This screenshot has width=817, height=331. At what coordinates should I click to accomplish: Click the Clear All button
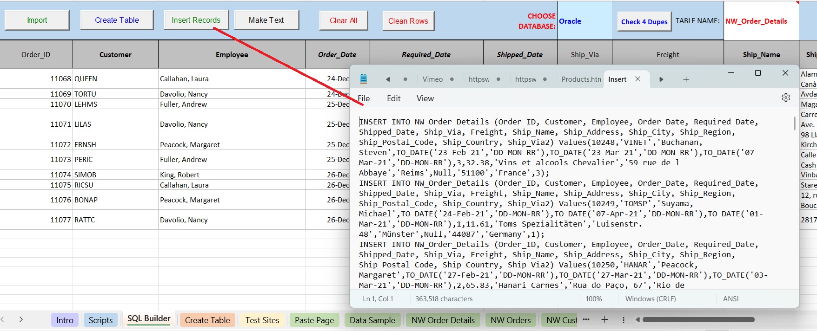pyautogui.click(x=343, y=20)
